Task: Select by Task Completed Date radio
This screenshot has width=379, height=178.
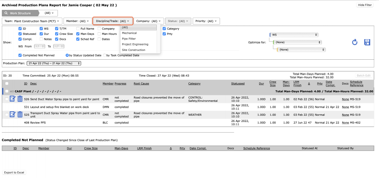Action: pos(105,55)
